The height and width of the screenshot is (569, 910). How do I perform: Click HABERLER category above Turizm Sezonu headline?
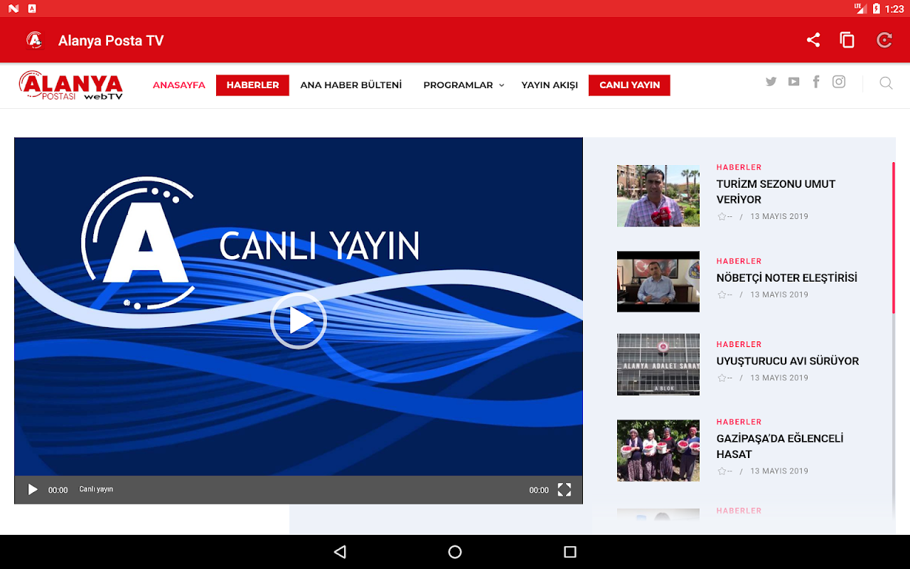739,167
